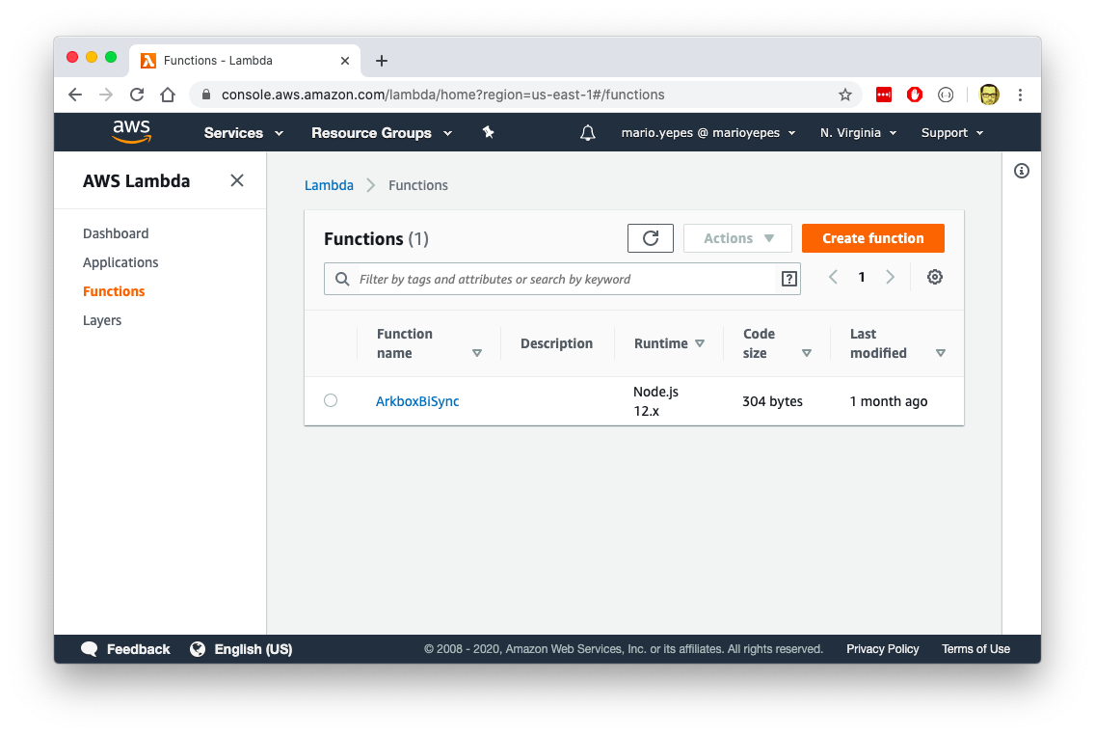
Task: Open Layers in the sidebar
Action: tap(102, 320)
